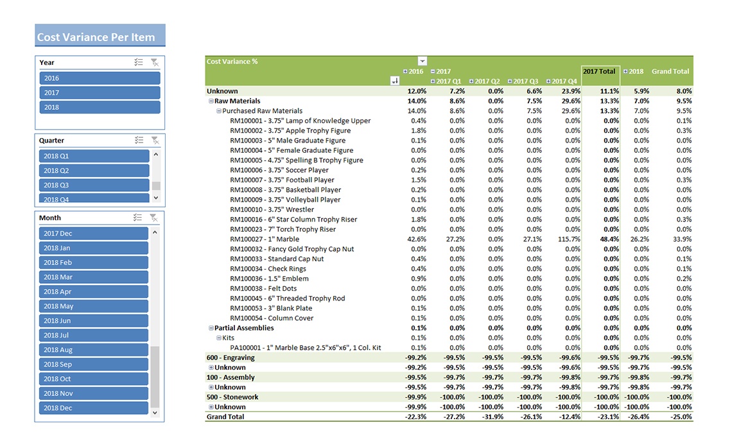Screen dimensions: 732x441
Task: Select 2018 Sep in Month slicer
Action: point(93,364)
